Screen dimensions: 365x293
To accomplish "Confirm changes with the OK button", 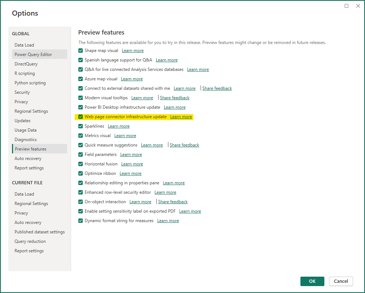I will pyautogui.click(x=312, y=281).
